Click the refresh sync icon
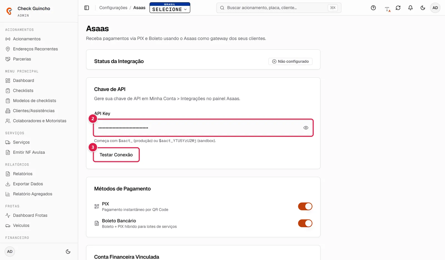The height and width of the screenshot is (260, 445). coord(398,8)
